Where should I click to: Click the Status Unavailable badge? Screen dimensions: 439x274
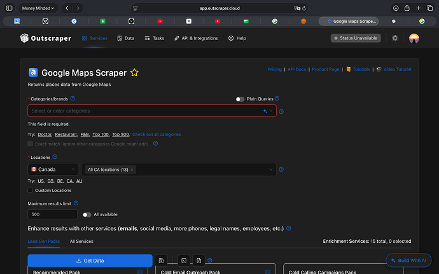tap(356, 38)
